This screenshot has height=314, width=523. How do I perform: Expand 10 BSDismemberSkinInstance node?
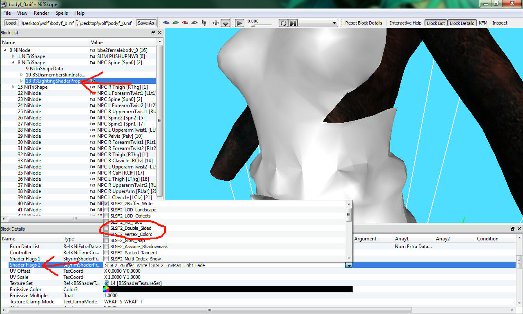(22, 75)
